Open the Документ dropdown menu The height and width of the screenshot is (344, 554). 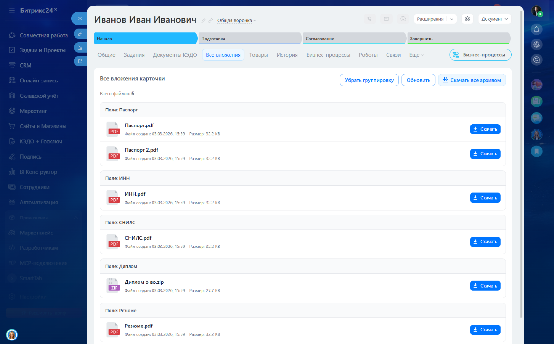pyautogui.click(x=494, y=19)
